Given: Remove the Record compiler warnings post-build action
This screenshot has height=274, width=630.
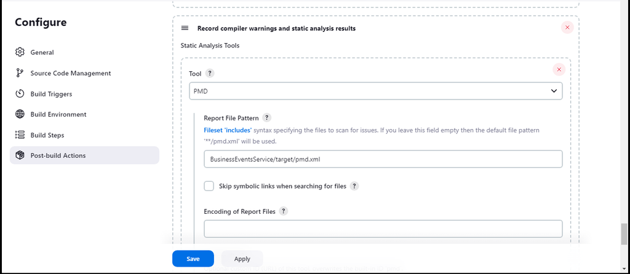Looking at the screenshot, I should (x=567, y=28).
